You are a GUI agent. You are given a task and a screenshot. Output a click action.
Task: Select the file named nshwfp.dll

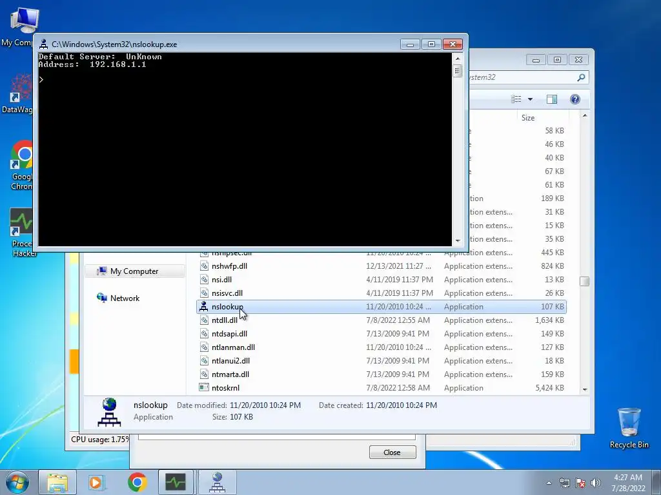coord(229,266)
